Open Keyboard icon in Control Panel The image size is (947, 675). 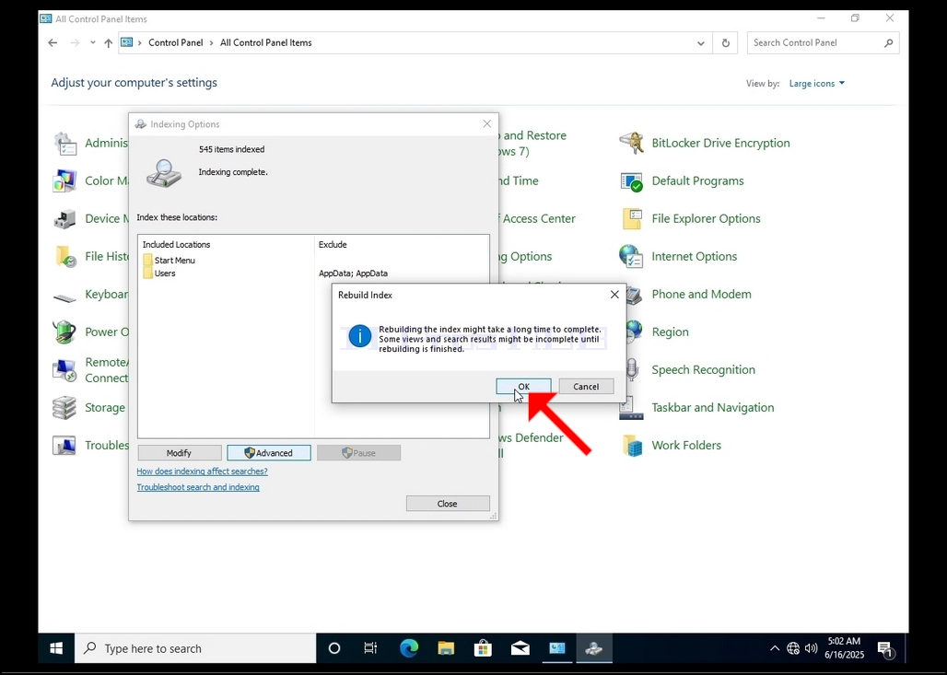click(64, 296)
